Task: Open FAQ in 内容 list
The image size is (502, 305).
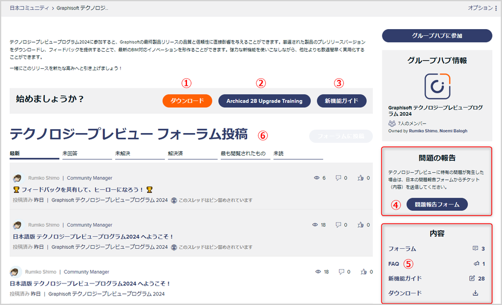Action: [394, 264]
